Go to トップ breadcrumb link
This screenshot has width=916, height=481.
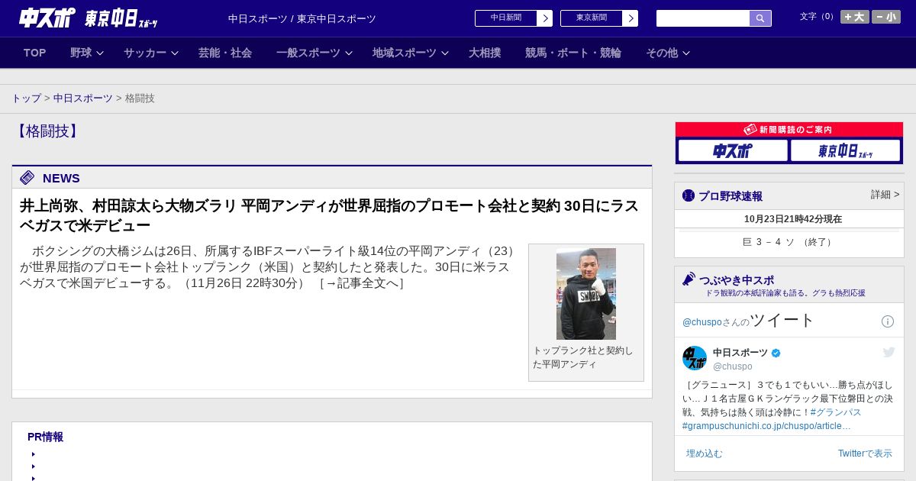tap(27, 98)
